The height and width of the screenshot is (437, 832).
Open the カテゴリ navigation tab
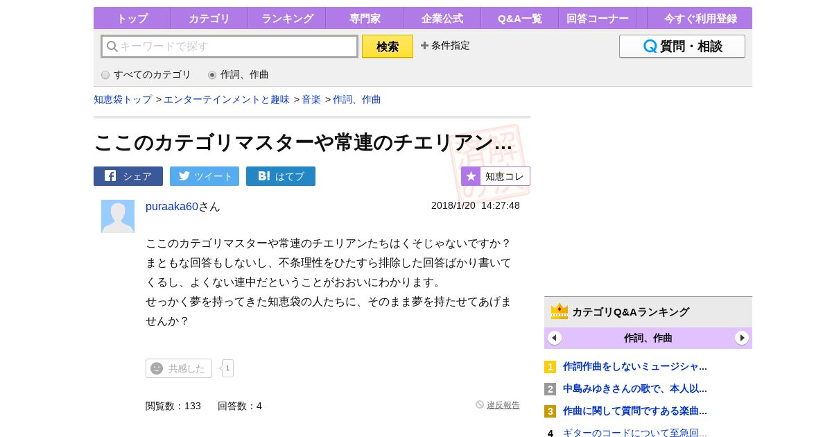[209, 18]
